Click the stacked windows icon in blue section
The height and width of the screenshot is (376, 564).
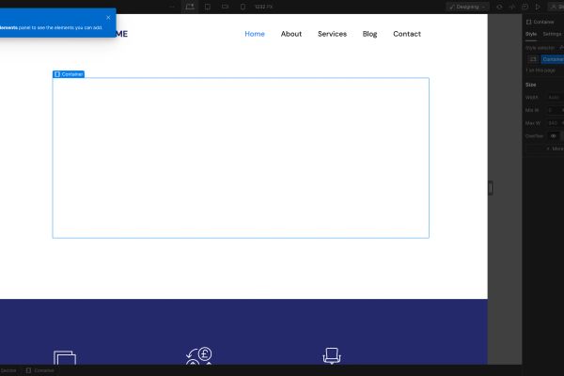[65, 357]
